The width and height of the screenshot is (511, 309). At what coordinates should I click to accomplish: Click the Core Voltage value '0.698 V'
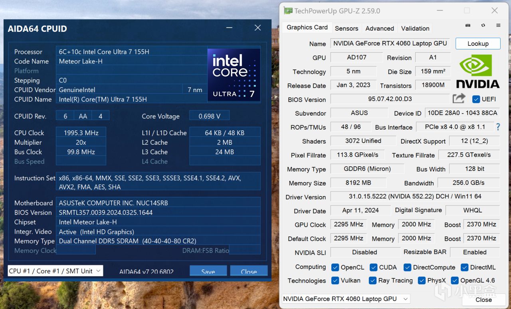coord(209,116)
